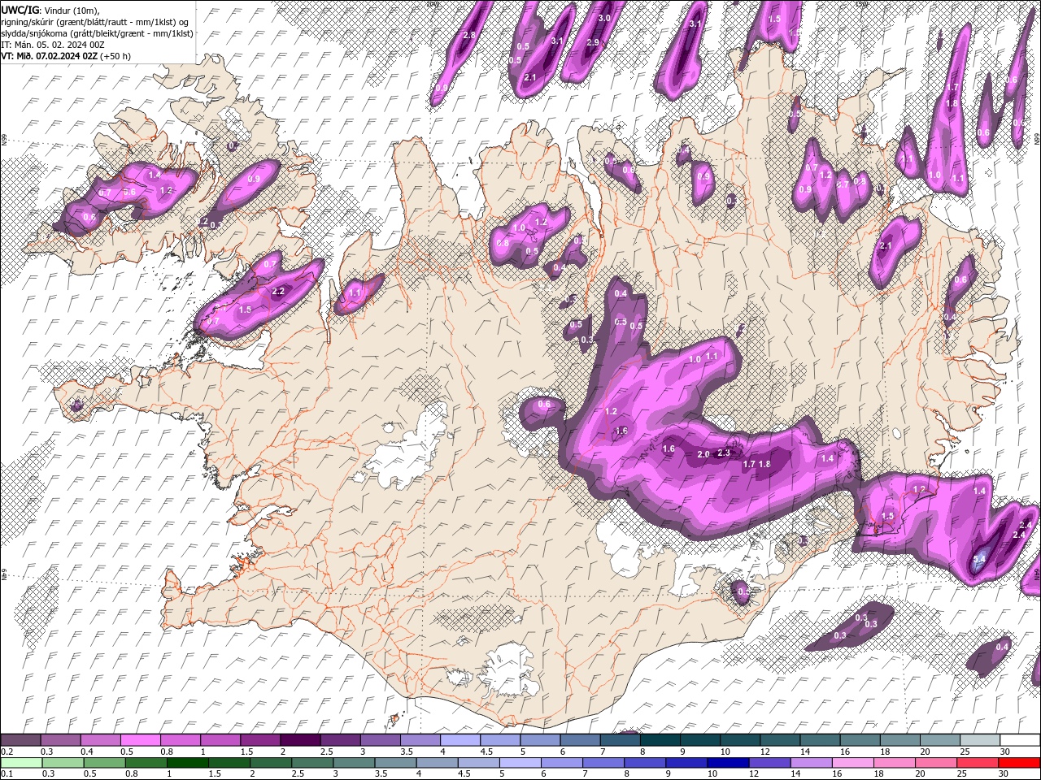
Task: Click the light gray snow swatch between 25 and 30
Action: tap(979, 740)
